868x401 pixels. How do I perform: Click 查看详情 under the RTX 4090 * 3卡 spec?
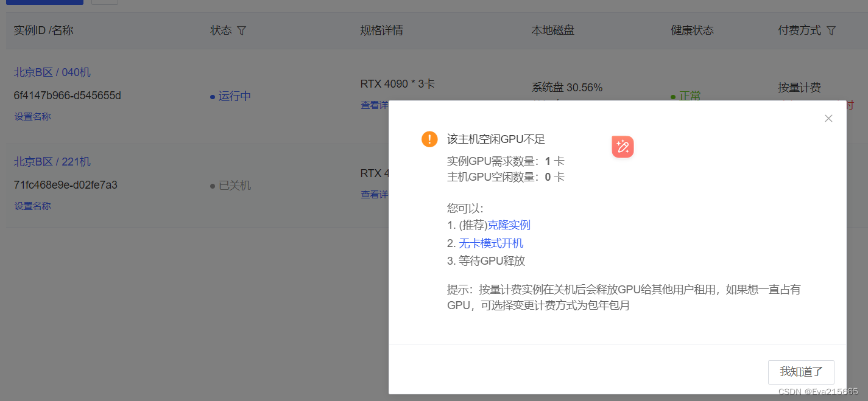pyautogui.click(x=375, y=105)
